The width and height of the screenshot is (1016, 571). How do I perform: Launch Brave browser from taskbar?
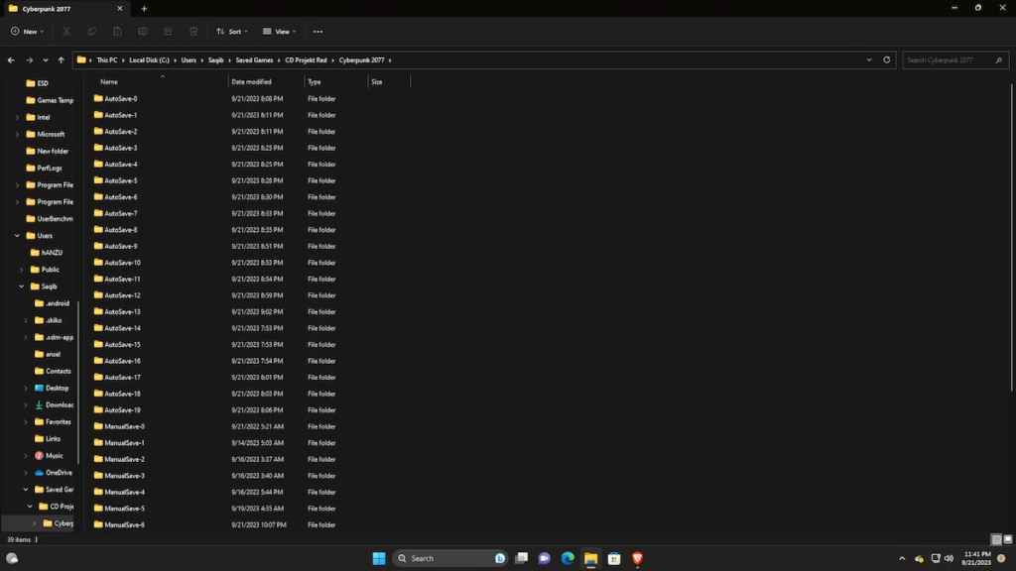(x=638, y=558)
